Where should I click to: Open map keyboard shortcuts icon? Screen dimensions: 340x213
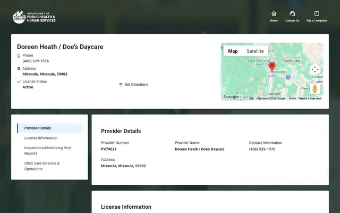point(251,99)
